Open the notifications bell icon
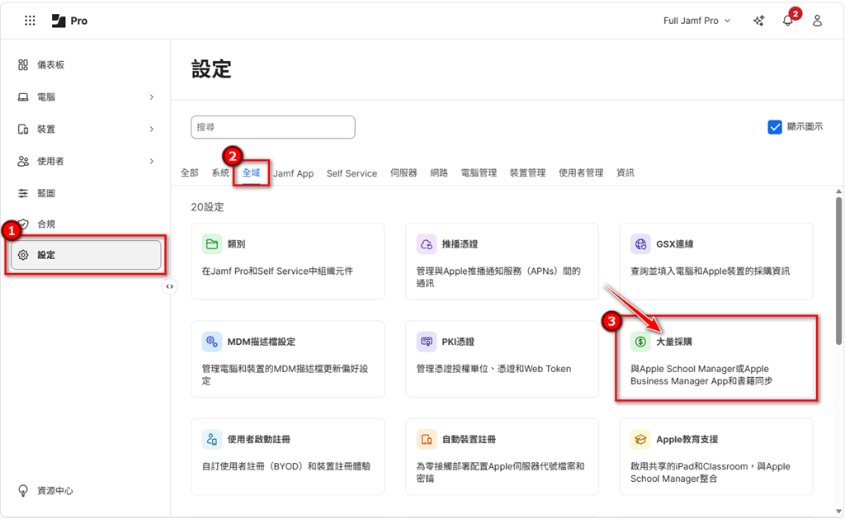 [x=787, y=21]
